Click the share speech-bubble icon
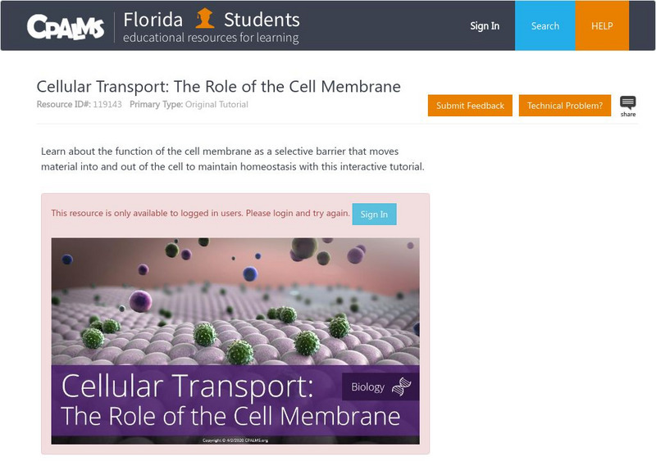This screenshot has width=656, height=461. pos(628,103)
